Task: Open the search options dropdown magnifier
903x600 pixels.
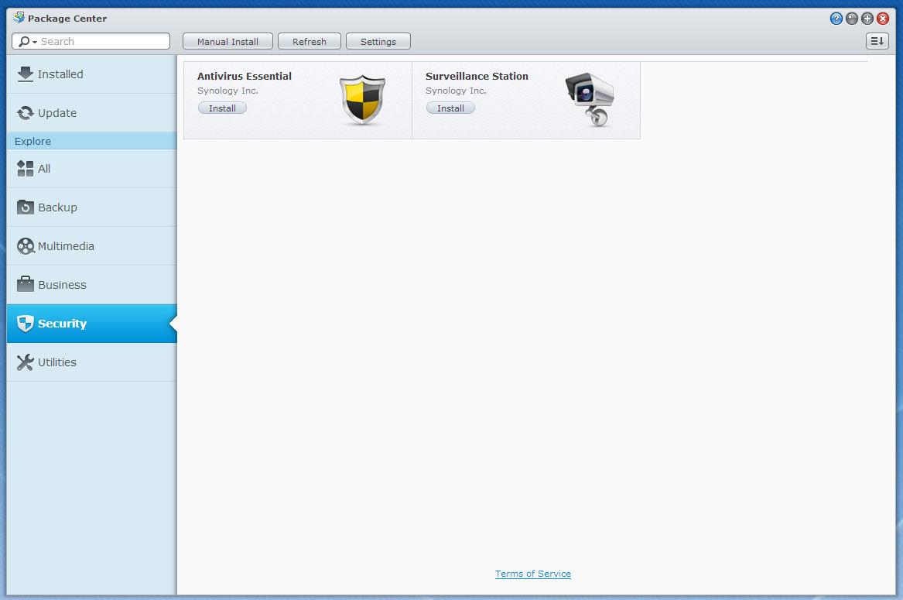Action: pos(26,42)
